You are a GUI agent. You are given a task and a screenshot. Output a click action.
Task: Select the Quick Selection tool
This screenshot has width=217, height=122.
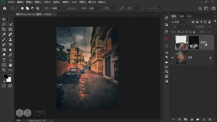tap(10, 24)
